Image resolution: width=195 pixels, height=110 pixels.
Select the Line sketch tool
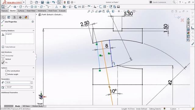(x=9, y=7)
